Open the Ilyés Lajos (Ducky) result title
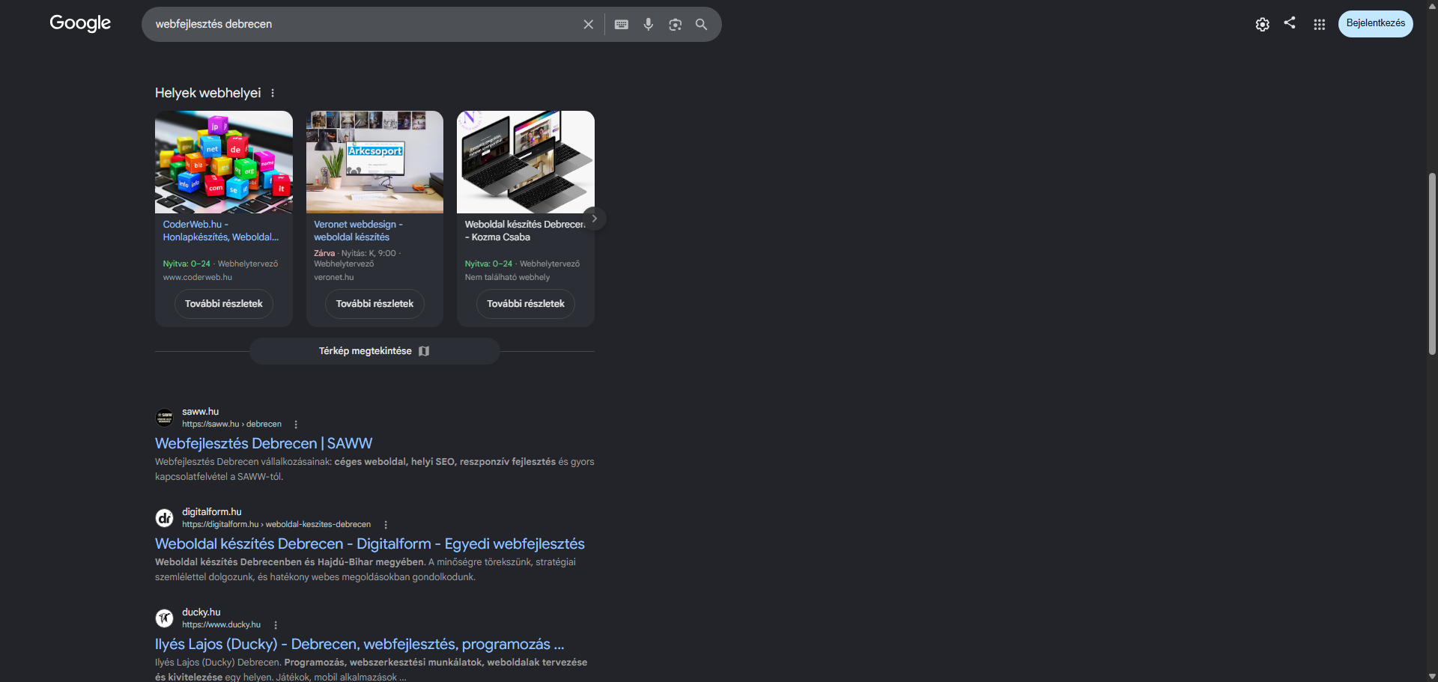 (x=359, y=644)
